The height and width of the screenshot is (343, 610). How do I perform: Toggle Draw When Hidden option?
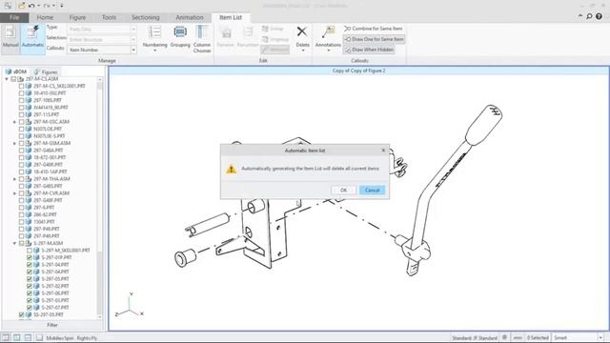coord(369,50)
